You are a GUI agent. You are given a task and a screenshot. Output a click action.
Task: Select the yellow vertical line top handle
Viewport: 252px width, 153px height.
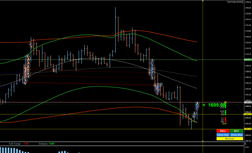[203, 1]
